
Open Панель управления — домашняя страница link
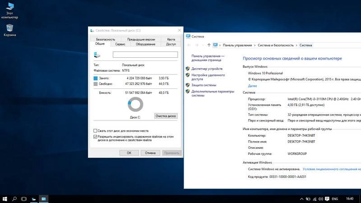pos(208,58)
